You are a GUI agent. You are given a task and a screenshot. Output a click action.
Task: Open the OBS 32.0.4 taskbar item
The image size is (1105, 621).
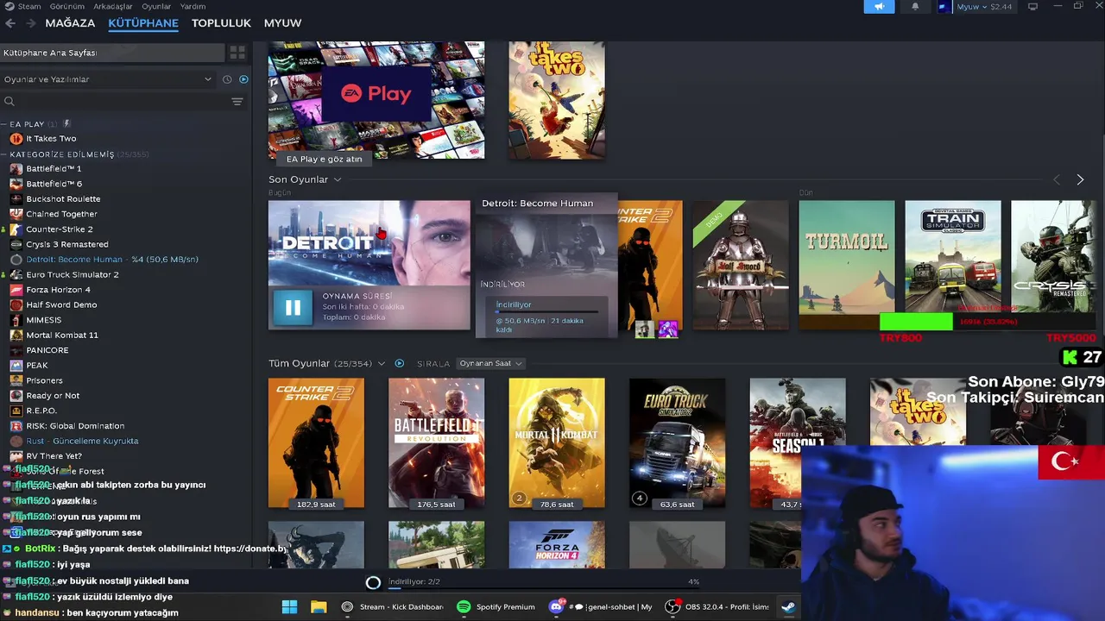(x=717, y=607)
